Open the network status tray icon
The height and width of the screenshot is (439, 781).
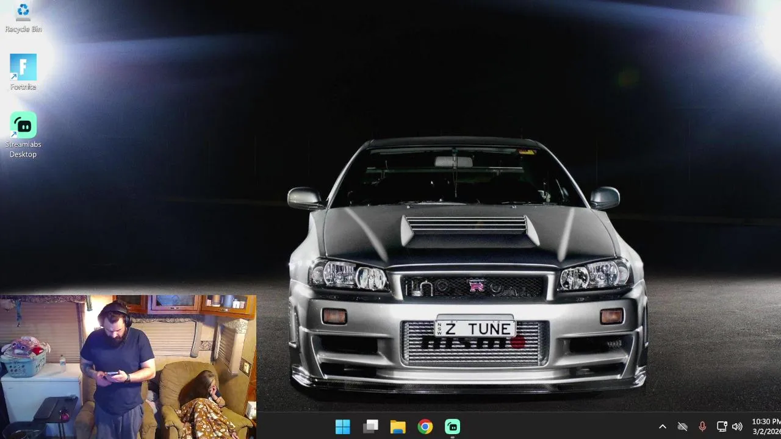[722, 427]
